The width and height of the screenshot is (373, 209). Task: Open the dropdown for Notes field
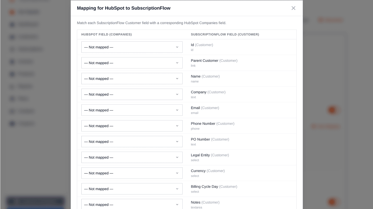tap(132, 204)
